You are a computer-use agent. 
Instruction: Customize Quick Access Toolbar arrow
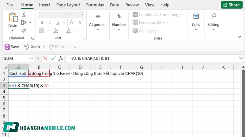[x=75, y=47]
